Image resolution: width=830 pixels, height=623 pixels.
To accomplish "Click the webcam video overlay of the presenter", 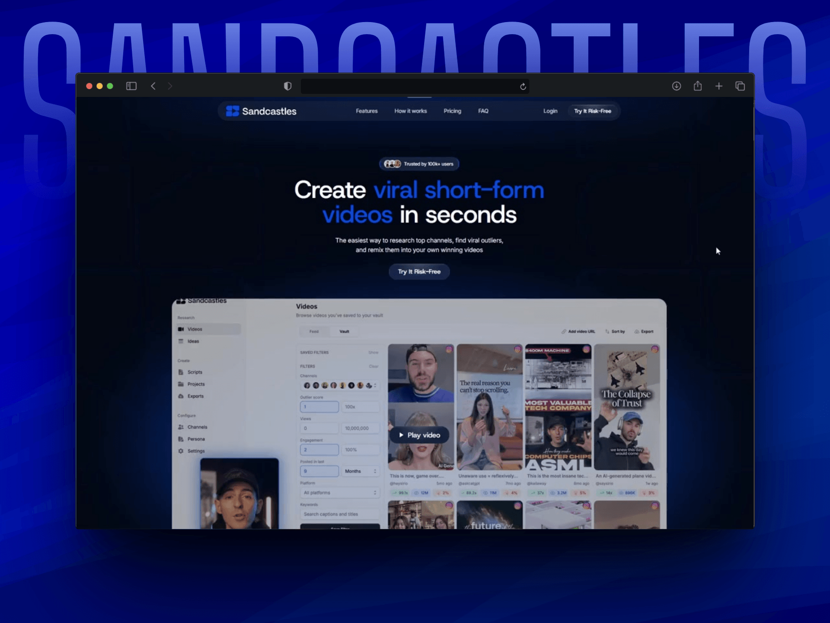I will coord(239,494).
